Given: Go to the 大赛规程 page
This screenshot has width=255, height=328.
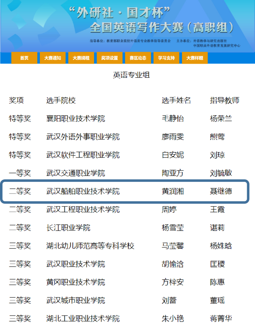Looking at the screenshot, I should pyautogui.click(x=81, y=58).
